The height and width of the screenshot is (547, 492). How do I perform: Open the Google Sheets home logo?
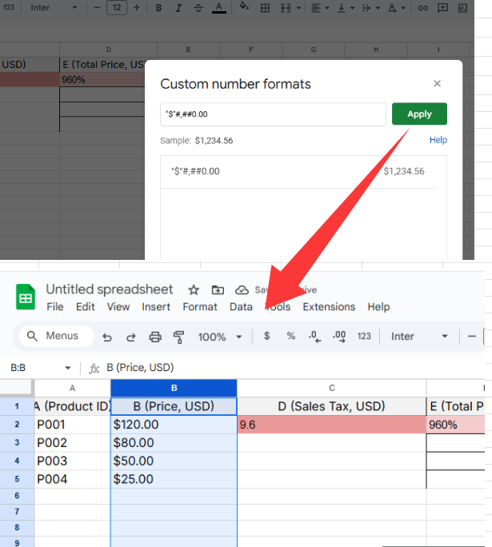click(26, 297)
